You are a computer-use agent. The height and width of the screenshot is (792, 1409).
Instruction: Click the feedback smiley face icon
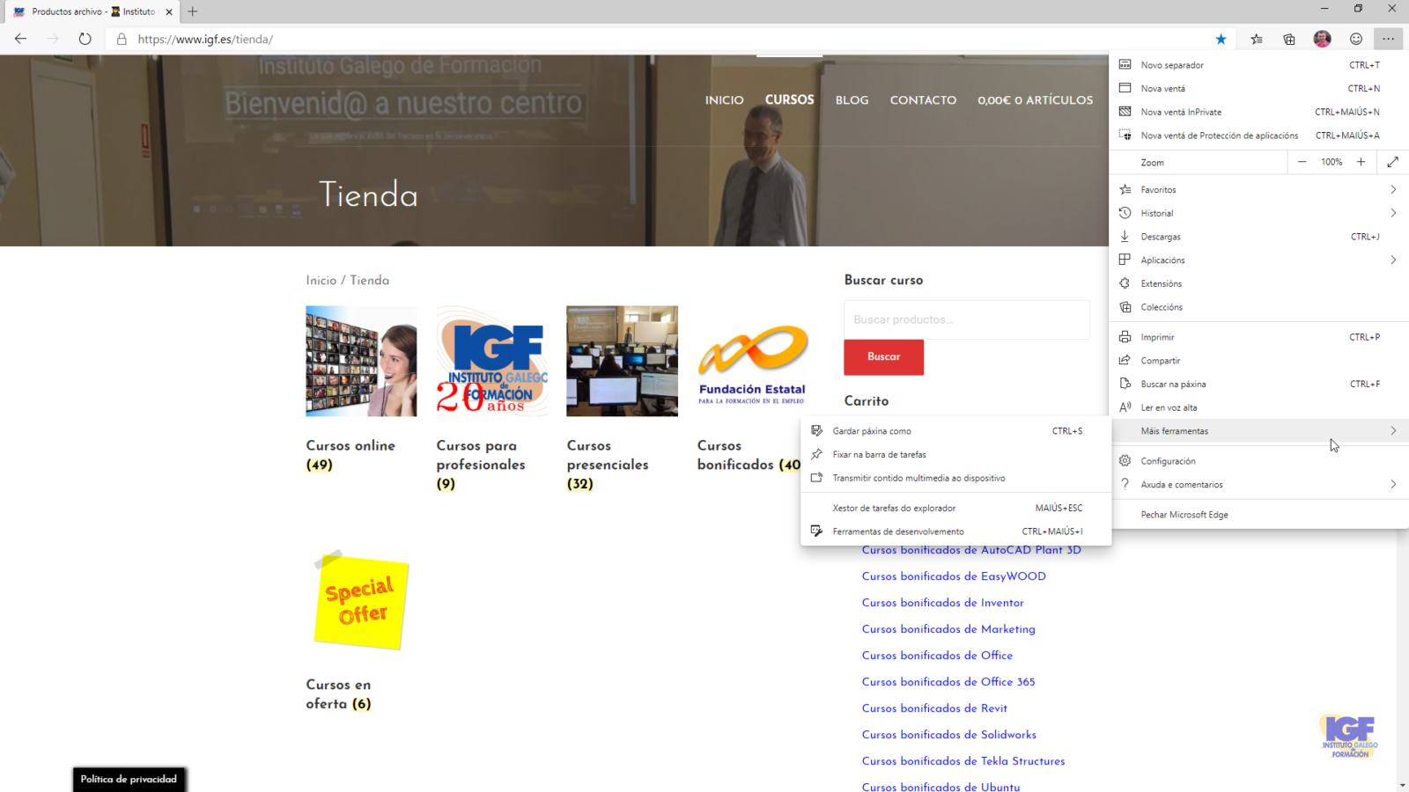pyautogui.click(x=1356, y=39)
